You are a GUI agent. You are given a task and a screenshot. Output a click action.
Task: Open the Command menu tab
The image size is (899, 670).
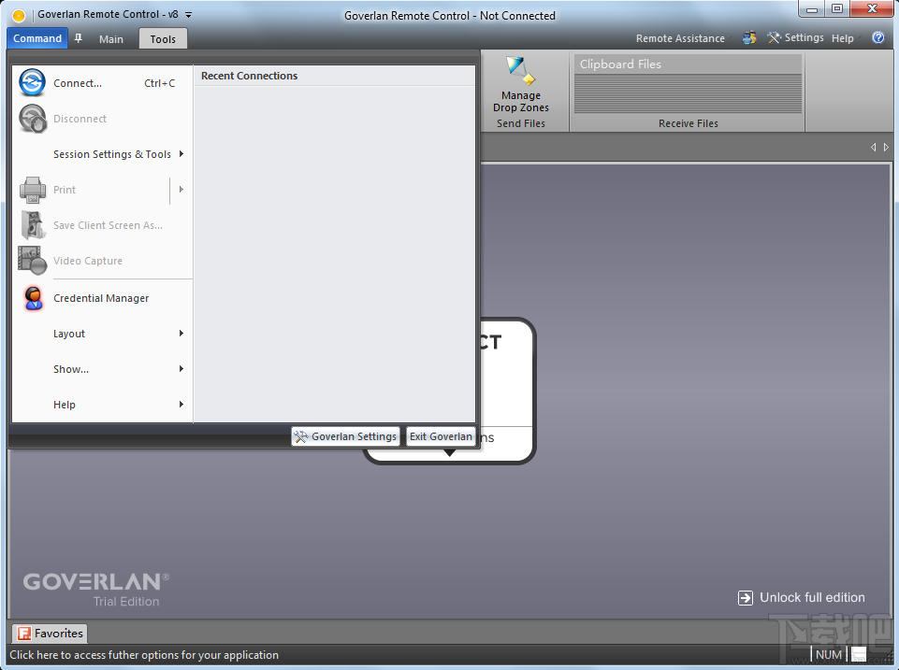point(37,38)
